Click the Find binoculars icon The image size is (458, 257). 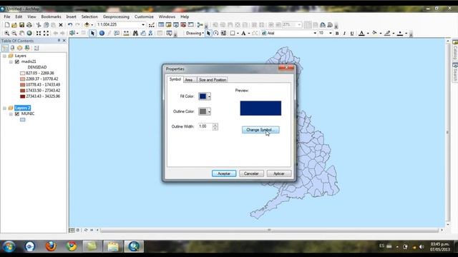[x=135, y=34]
